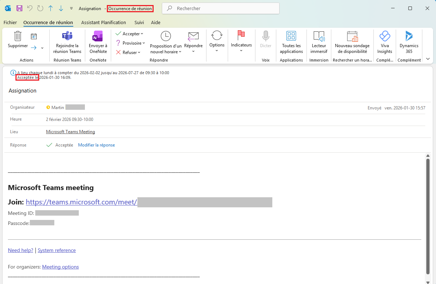The height and width of the screenshot is (284, 436).
Task: Click the Need help? link
Action: coord(21,250)
